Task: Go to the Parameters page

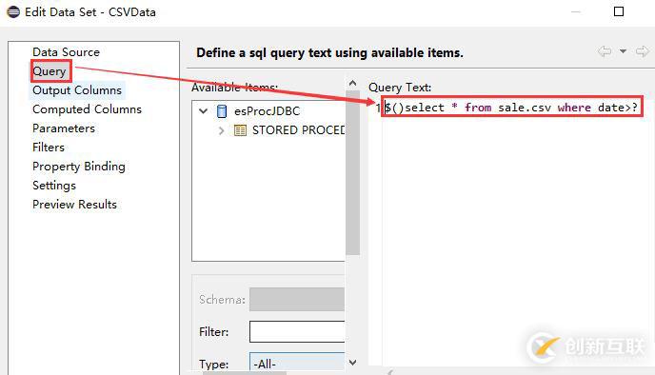Action: coord(64,128)
